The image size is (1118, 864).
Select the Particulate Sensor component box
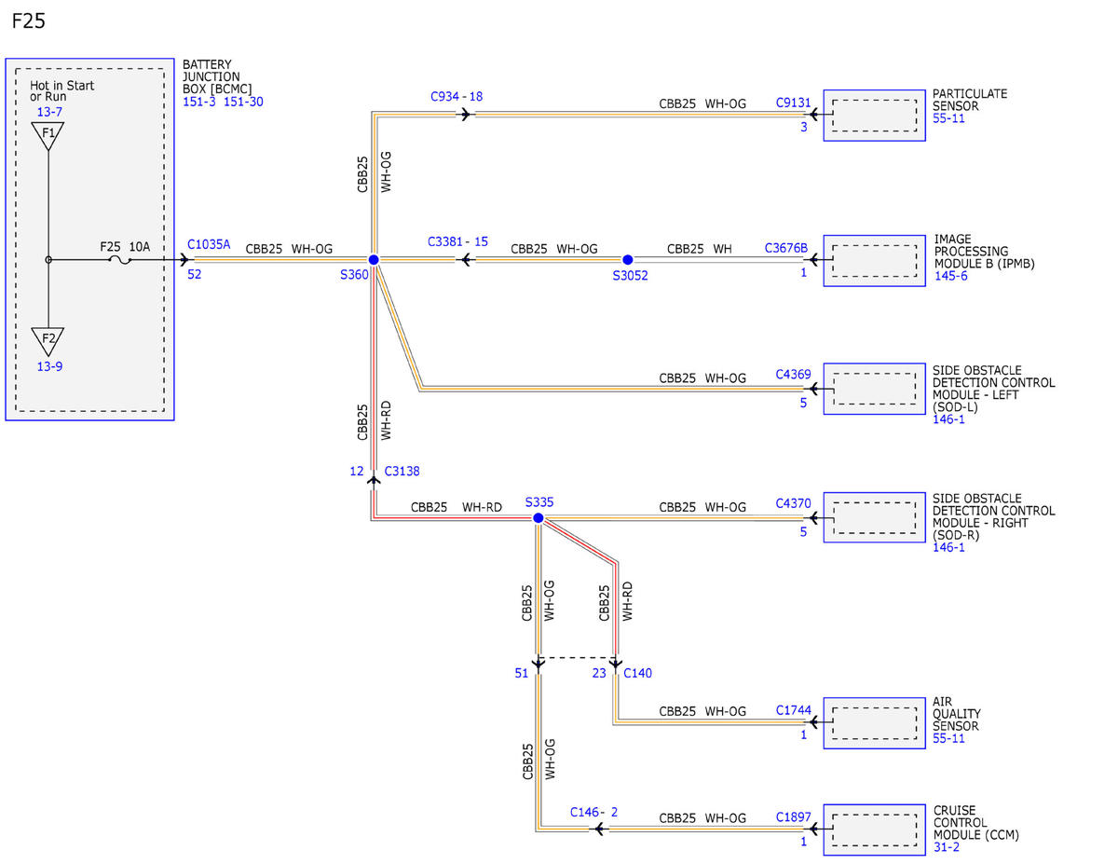874,115
